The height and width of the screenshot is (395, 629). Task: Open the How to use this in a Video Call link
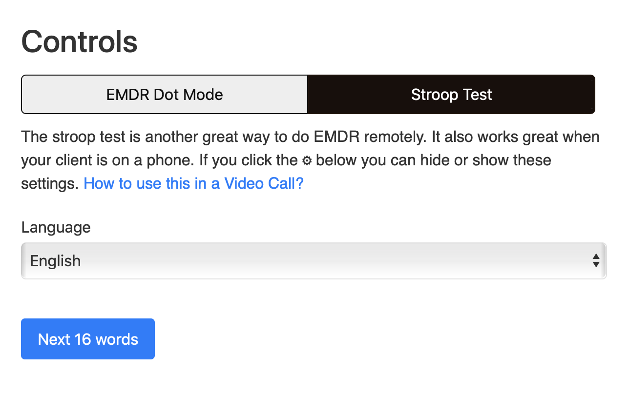click(193, 183)
